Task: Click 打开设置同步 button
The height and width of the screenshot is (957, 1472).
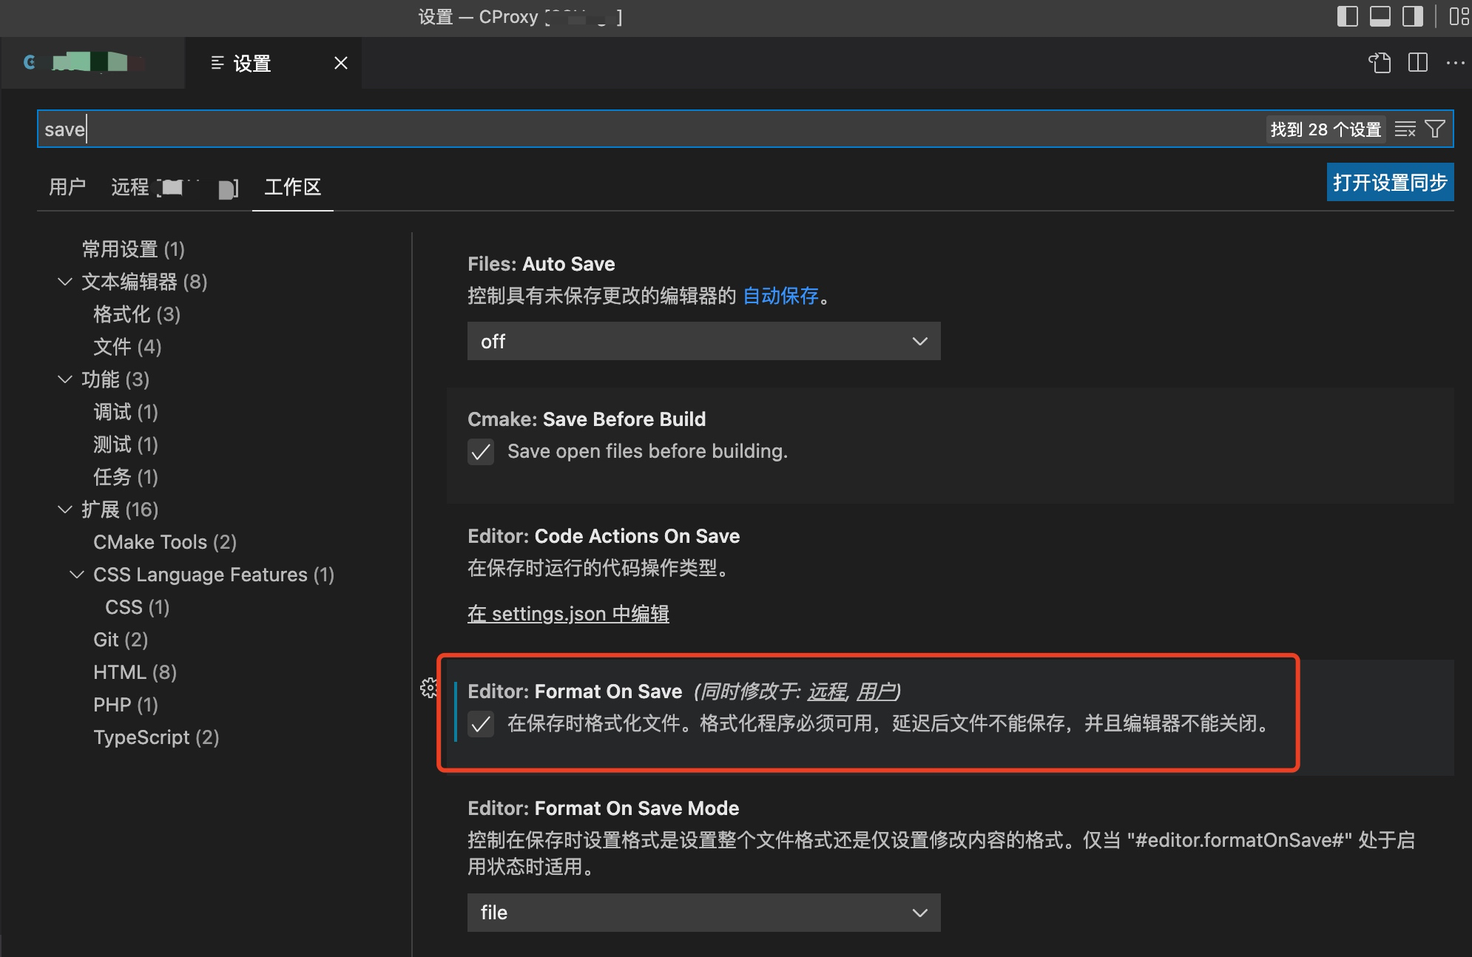Action: pos(1390,182)
